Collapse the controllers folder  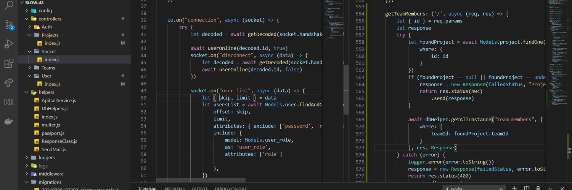[27, 19]
